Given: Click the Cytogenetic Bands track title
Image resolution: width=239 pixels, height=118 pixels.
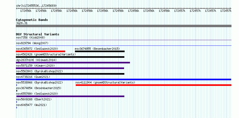Looking at the screenshot, I should (32, 20).
